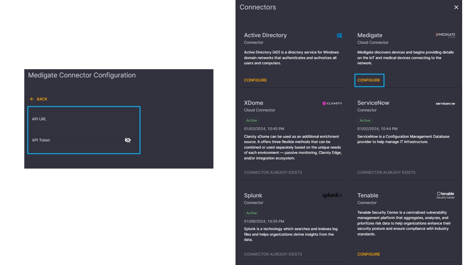
Task: Toggle API Token visibility eye icon
Action: tap(128, 140)
